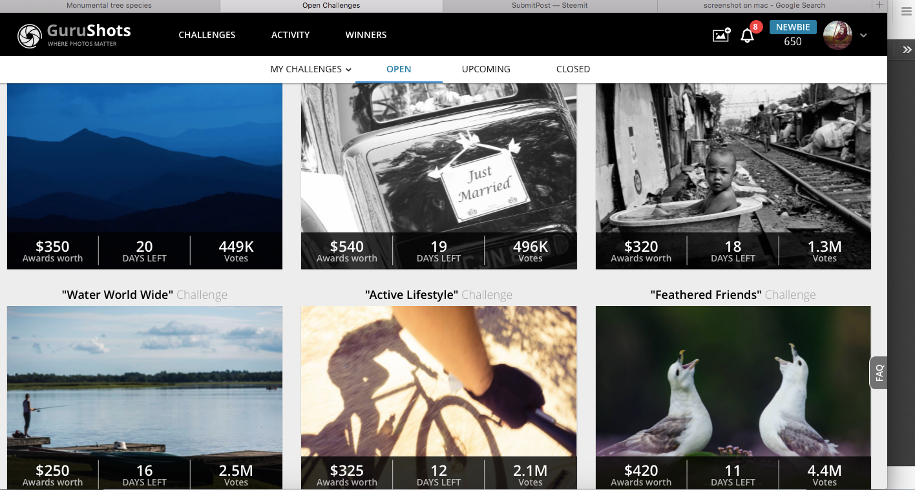This screenshot has width=915, height=490.
Task: Switch to the Upcoming tab
Action: (x=486, y=69)
